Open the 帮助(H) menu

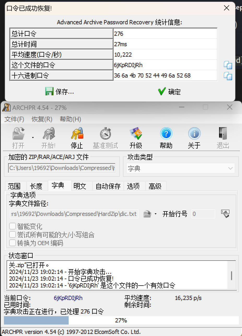coord(70,119)
